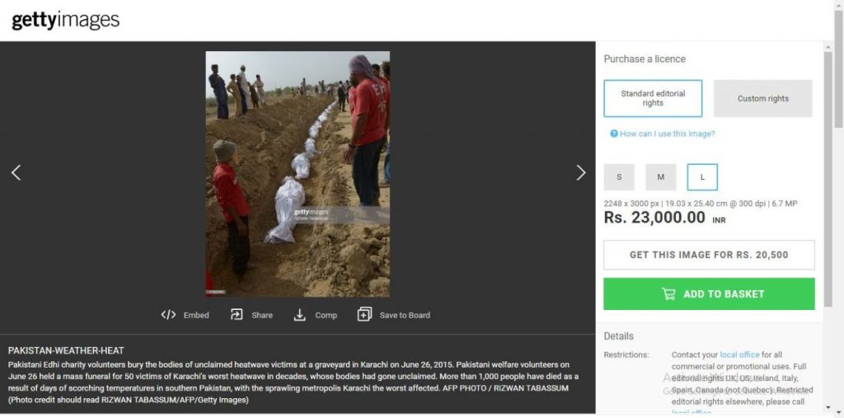Screen dimensions: 844x418
Task: Click the Embed code icon
Action: (x=168, y=314)
